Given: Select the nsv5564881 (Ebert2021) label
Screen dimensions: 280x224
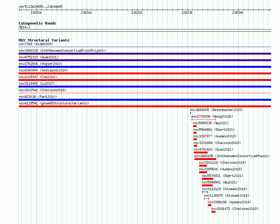Looking at the screenshot, I should (214, 130).
